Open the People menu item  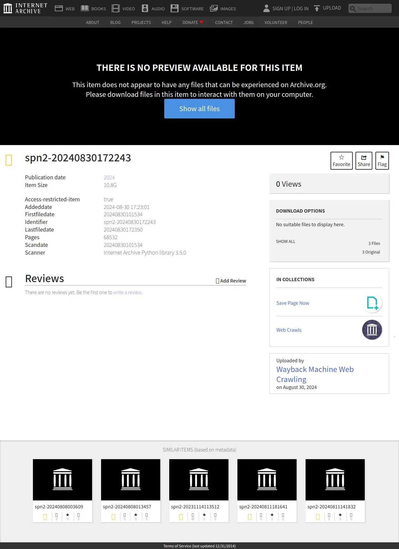click(x=305, y=22)
